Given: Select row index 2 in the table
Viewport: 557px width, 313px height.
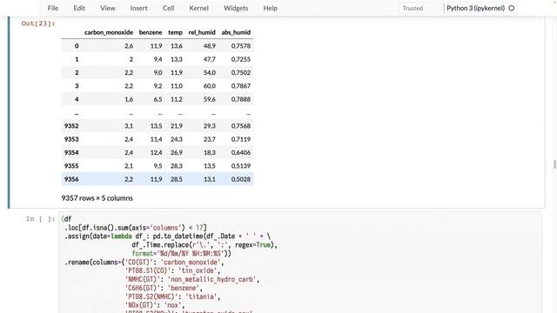Looking at the screenshot, I should point(77,72).
